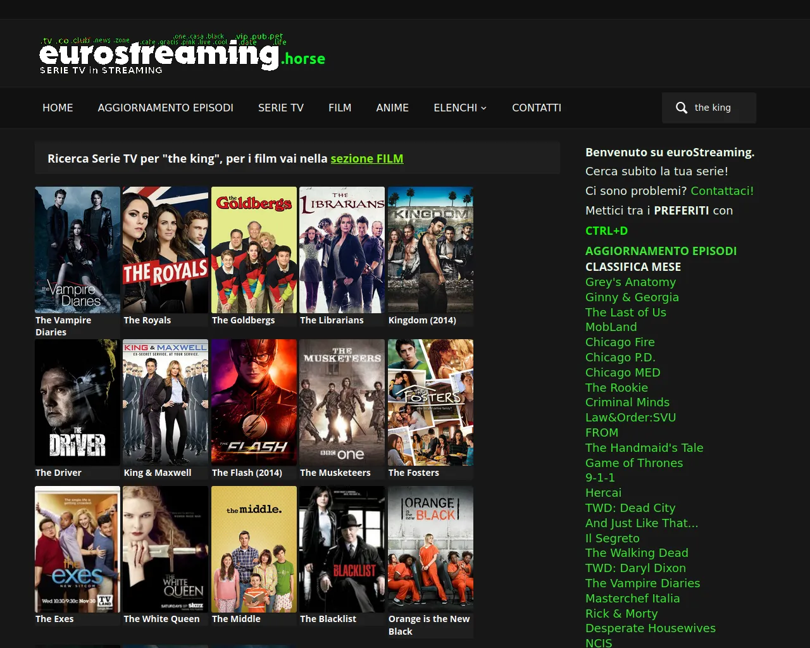Follow the 'sezione FILM' link

366,159
